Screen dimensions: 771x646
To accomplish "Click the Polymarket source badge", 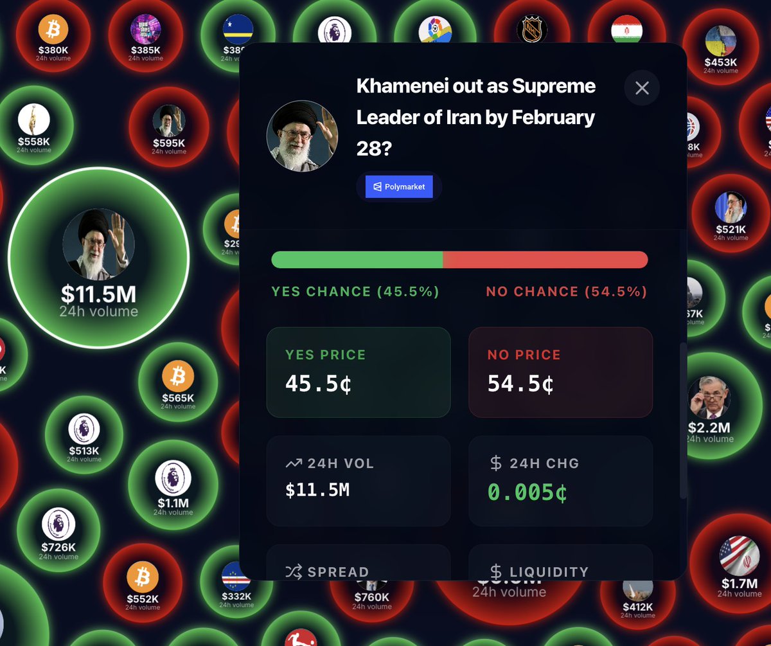I will pyautogui.click(x=399, y=187).
